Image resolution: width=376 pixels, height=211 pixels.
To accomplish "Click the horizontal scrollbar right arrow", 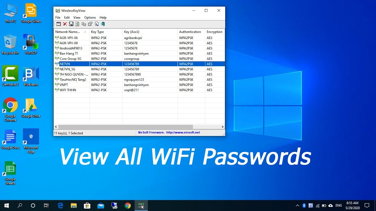I will coord(222,127).
